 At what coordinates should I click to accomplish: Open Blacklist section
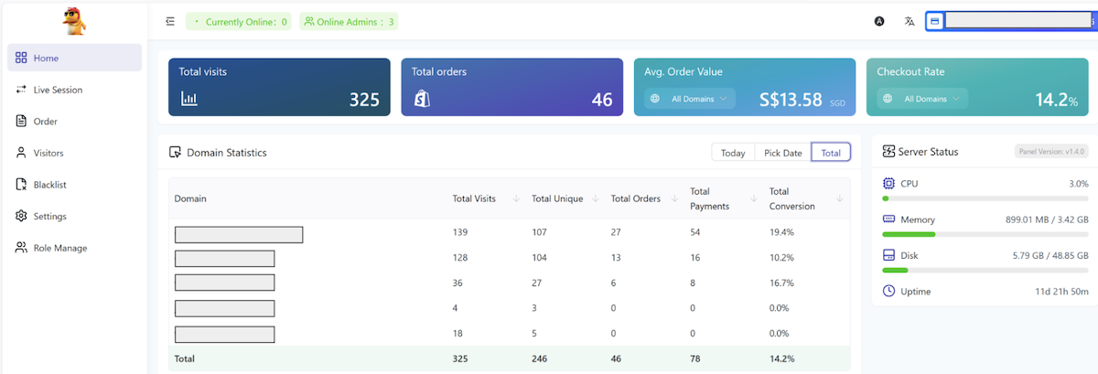74,184
